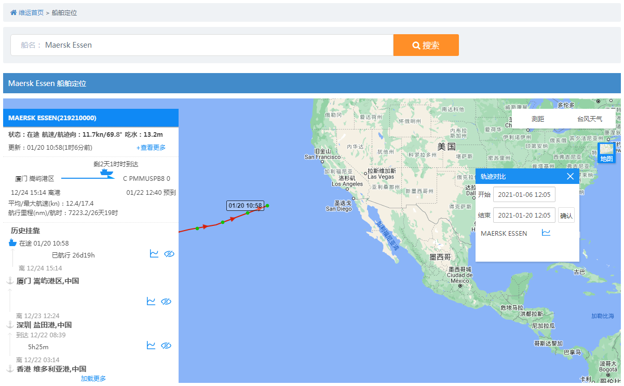Viewport: 624px width, 386px height.
Task: Toggle track visibility for the 已航行 26d19h leg
Action: pyautogui.click(x=169, y=253)
